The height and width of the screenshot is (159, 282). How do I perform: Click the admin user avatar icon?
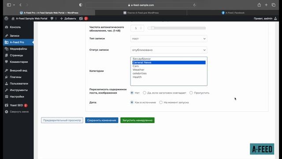[x=275, y=19]
